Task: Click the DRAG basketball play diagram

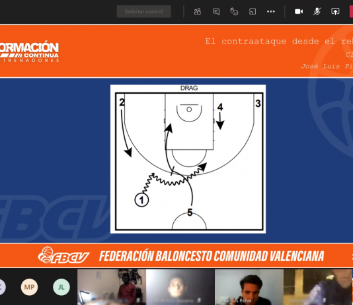Action: (188, 159)
